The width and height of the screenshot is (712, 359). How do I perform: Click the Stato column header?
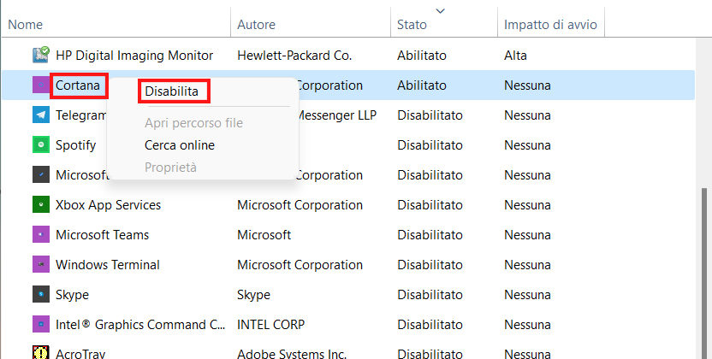coord(412,25)
